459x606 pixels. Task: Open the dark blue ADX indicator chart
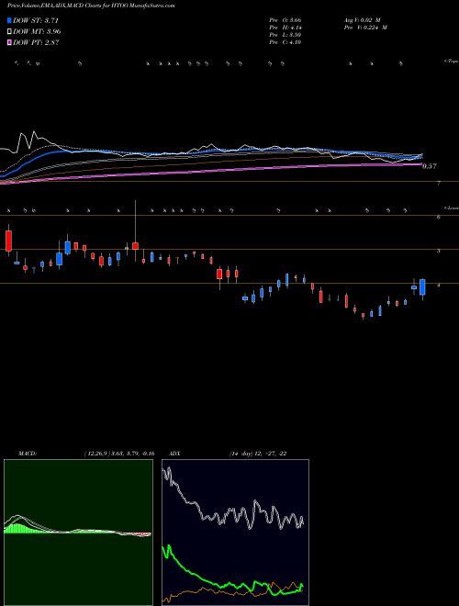click(235, 533)
